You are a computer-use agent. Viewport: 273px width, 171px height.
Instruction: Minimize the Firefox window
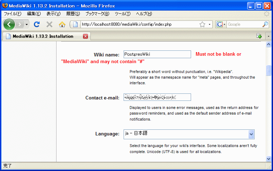(251, 6)
